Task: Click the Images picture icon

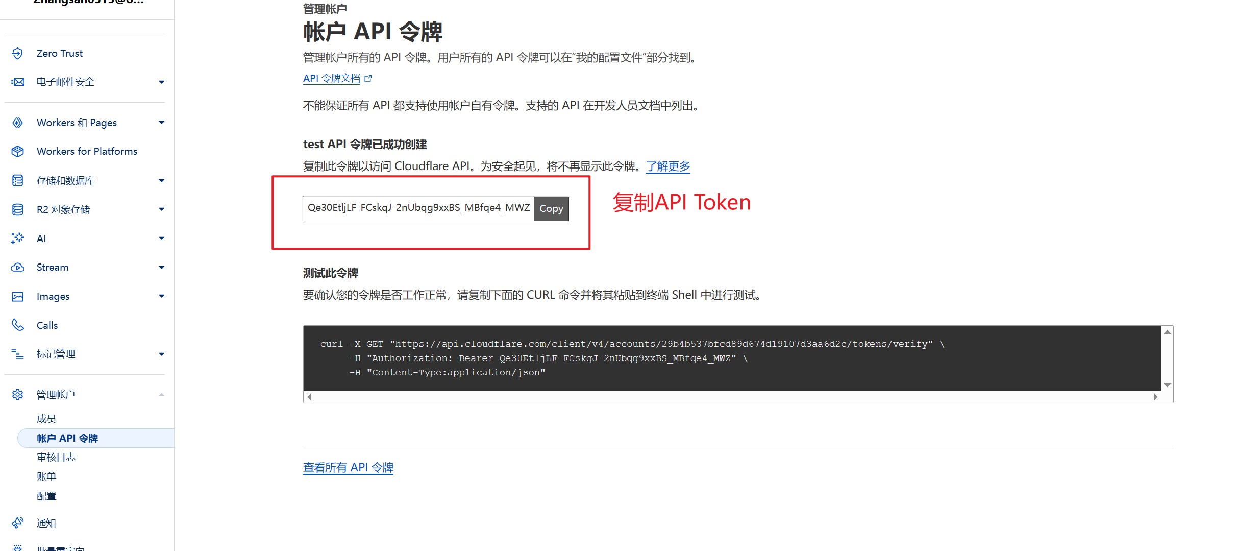Action: [17, 296]
